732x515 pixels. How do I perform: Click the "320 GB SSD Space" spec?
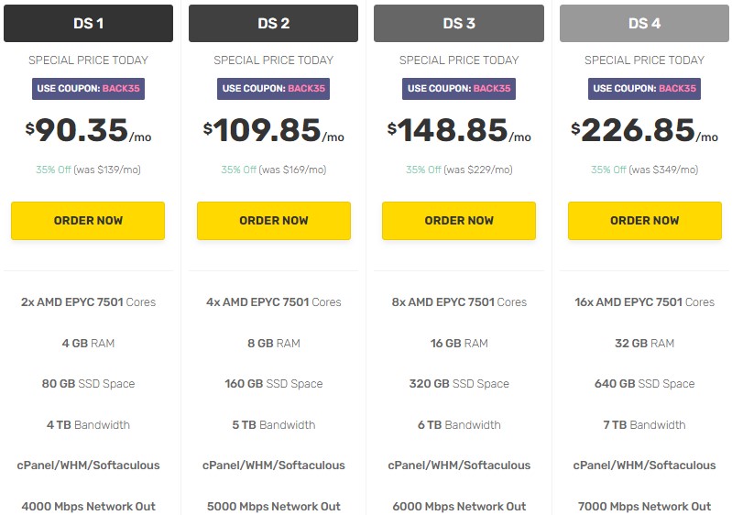[x=459, y=384]
